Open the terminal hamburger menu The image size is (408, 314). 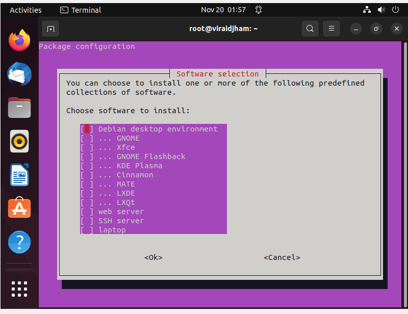tap(331, 29)
